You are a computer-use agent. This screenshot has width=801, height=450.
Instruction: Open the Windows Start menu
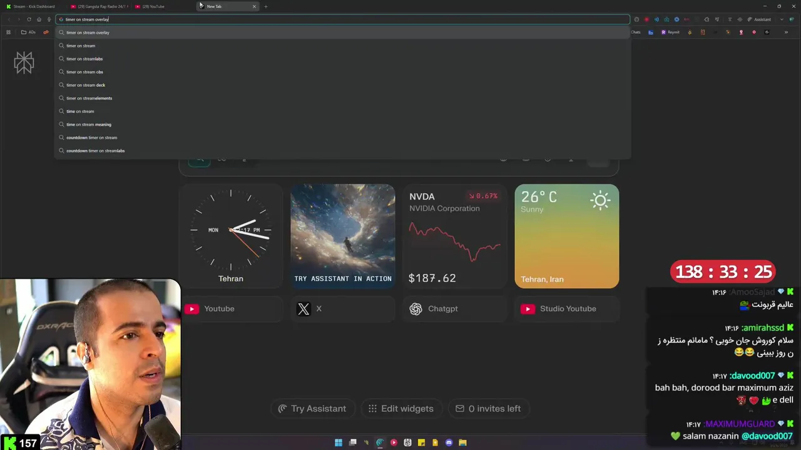pyautogui.click(x=339, y=442)
